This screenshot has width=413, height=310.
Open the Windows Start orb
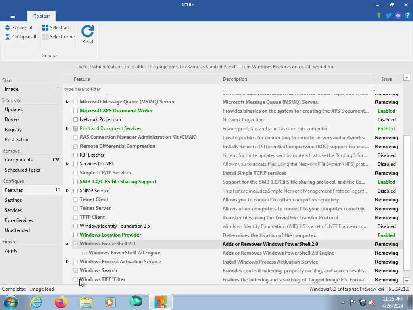coord(11,302)
